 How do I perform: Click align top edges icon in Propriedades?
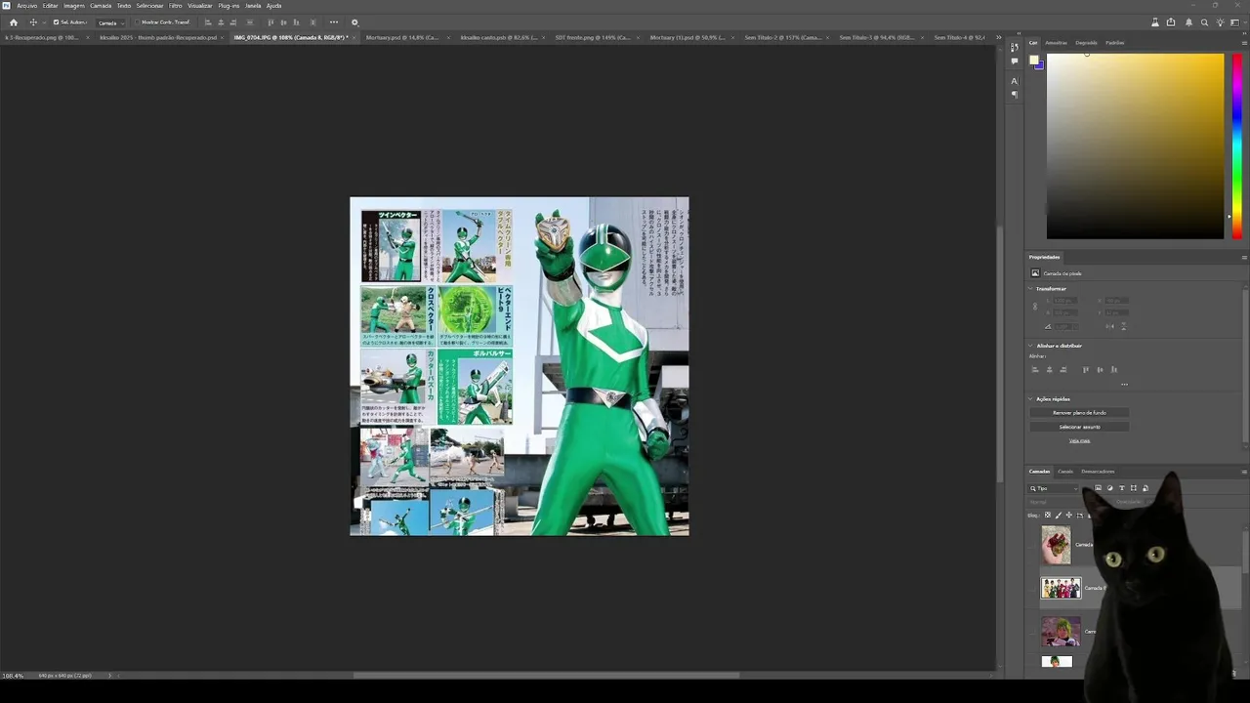tap(1085, 370)
